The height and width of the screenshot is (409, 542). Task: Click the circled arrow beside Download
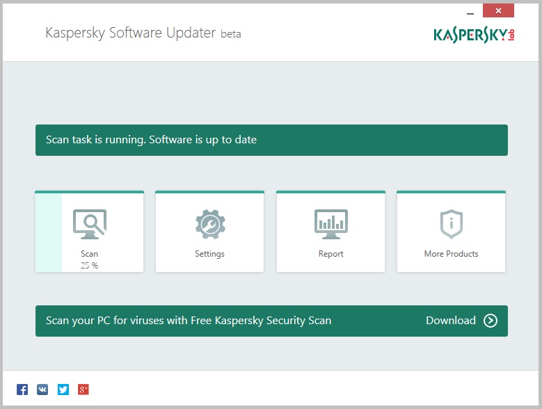coord(491,321)
